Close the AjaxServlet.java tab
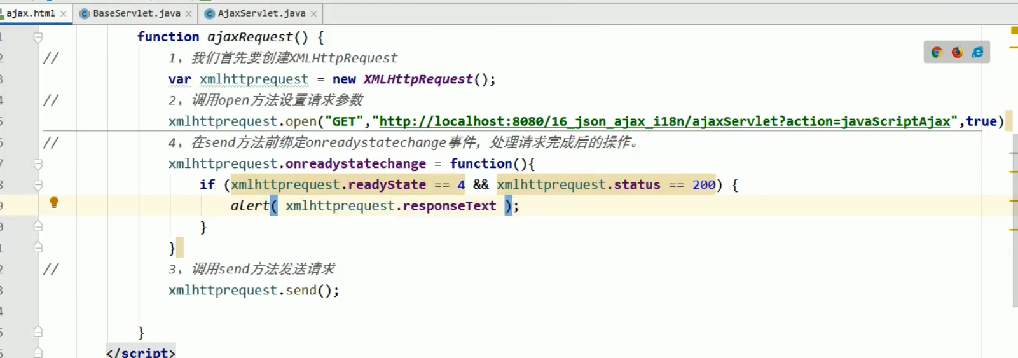 313,13
